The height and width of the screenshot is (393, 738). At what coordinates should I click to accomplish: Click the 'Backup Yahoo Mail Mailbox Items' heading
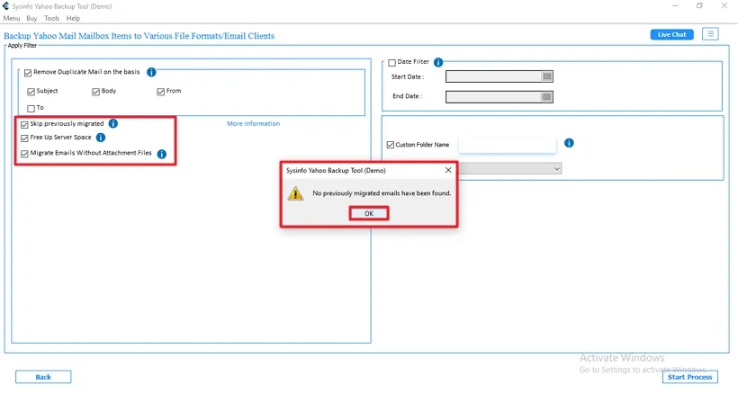[139, 36]
